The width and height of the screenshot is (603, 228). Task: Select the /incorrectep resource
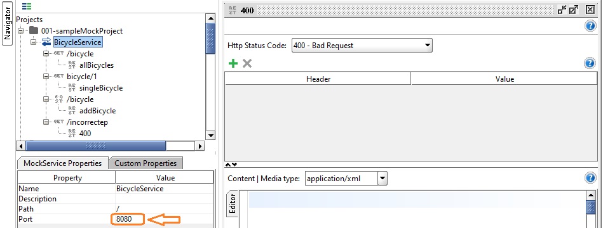pos(87,122)
